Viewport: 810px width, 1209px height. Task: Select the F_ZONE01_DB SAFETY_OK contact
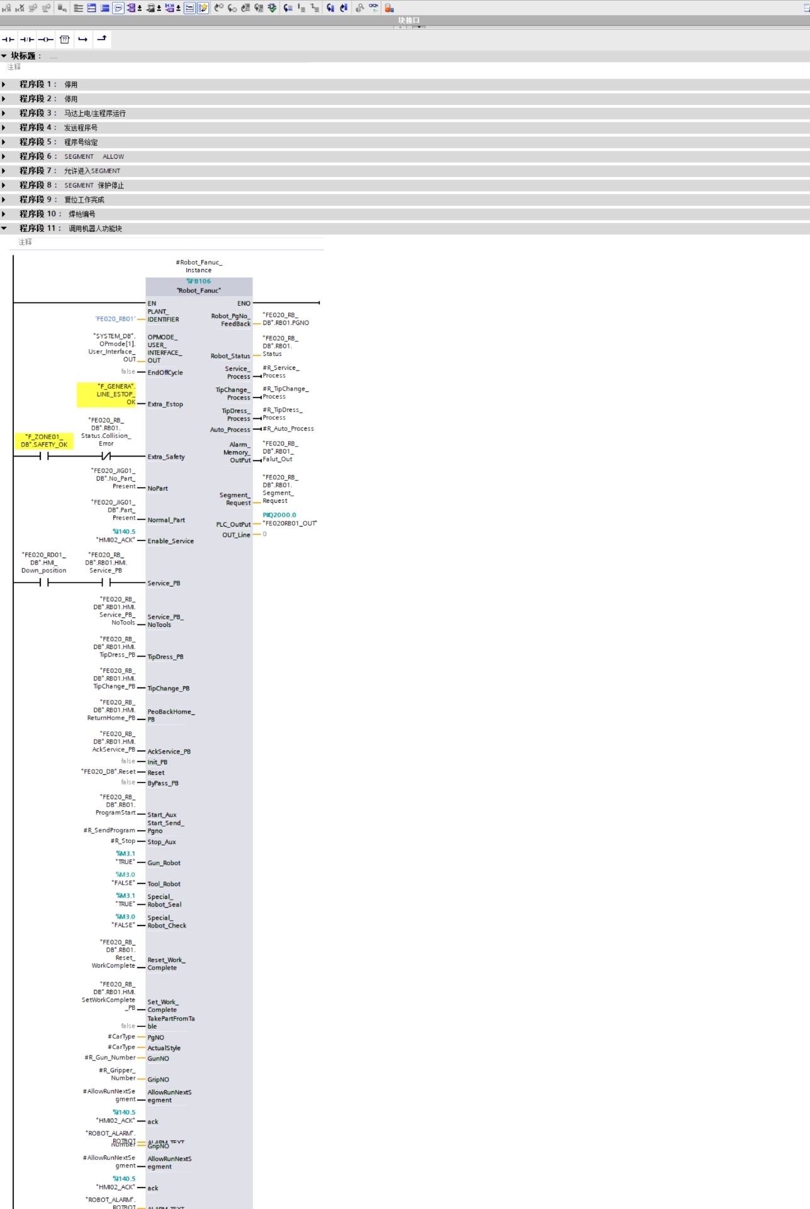click(x=44, y=456)
